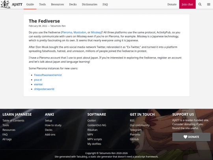Open the Guide tab
This screenshot has height=160, width=213.
click(30, 4)
